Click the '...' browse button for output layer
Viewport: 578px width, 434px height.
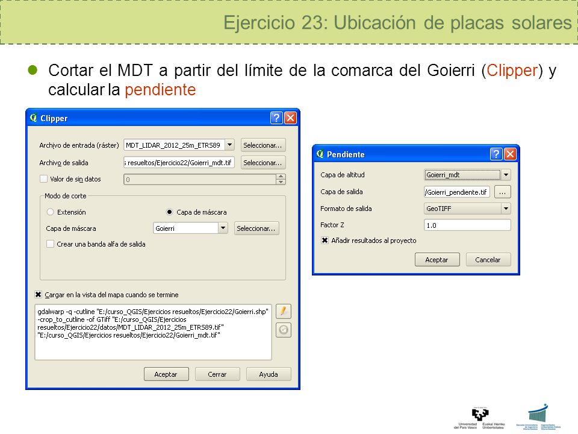pos(502,192)
